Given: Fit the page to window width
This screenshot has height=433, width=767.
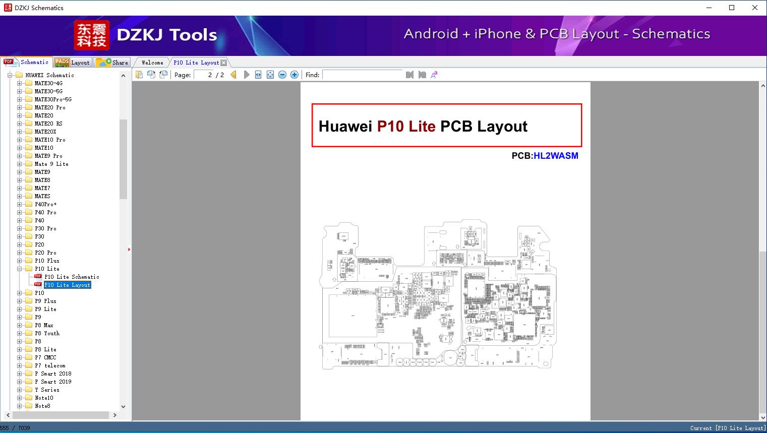Looking at the screenshot, I should click(258, 74).
